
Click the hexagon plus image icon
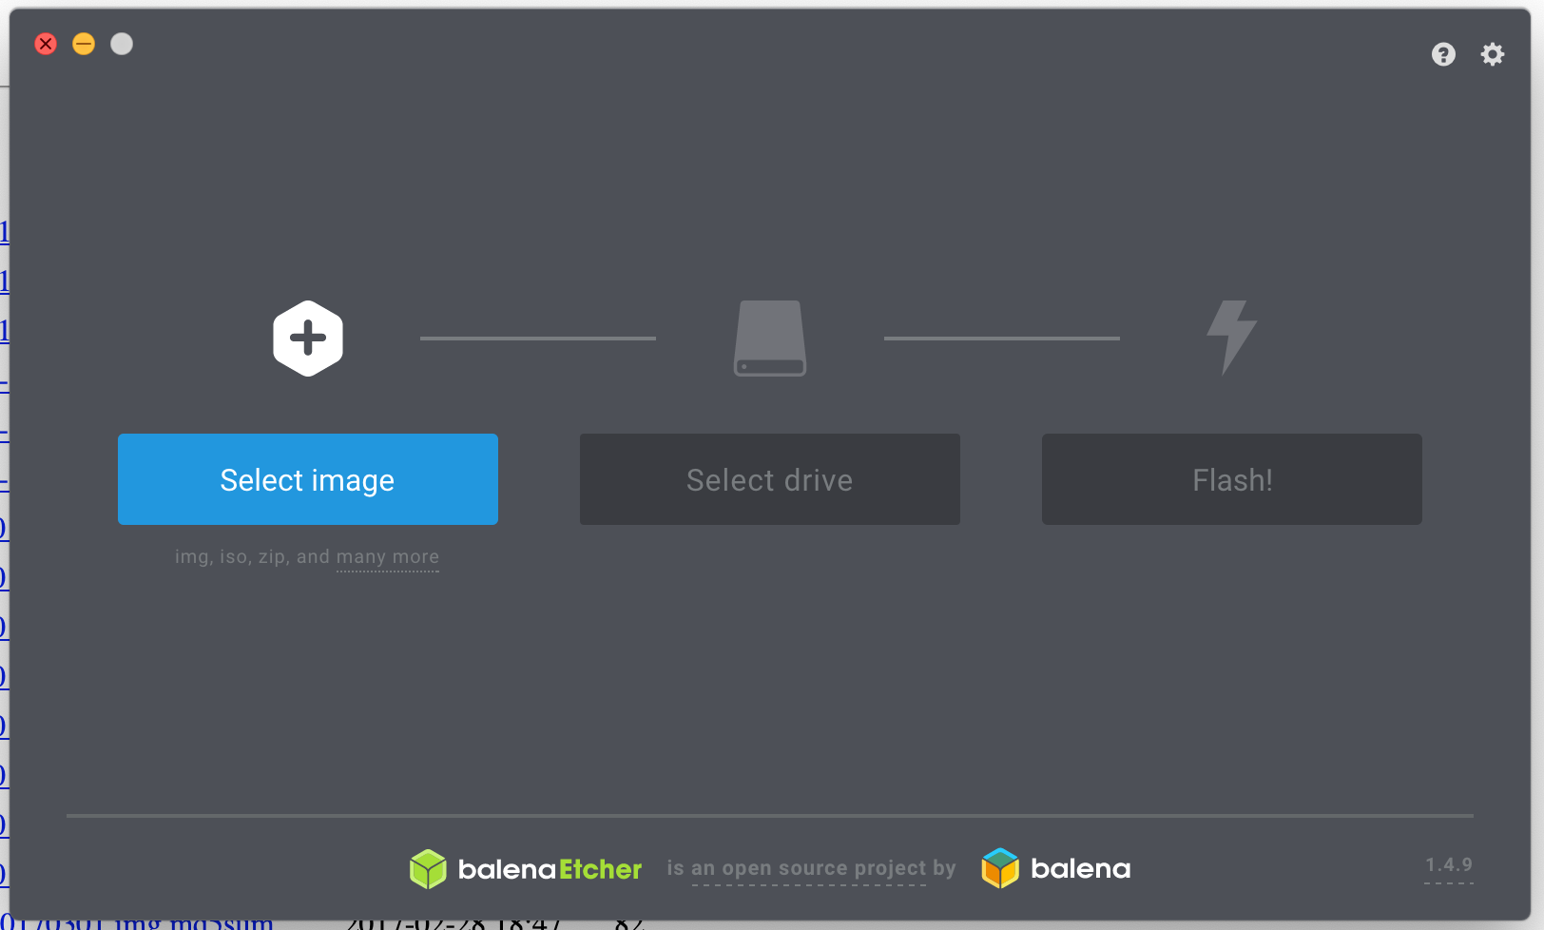[308, 339]
